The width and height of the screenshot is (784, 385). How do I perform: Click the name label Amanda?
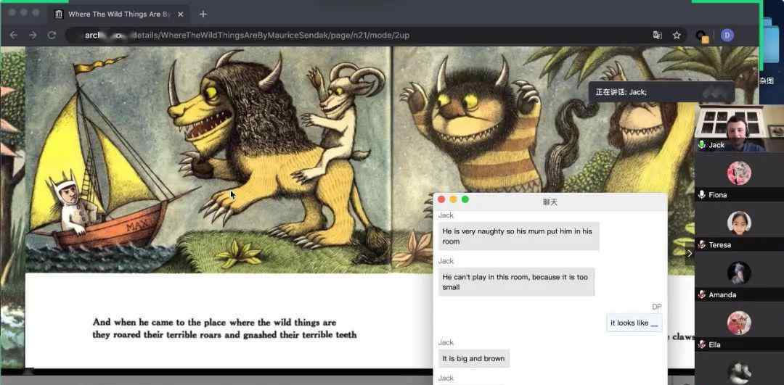722,294
